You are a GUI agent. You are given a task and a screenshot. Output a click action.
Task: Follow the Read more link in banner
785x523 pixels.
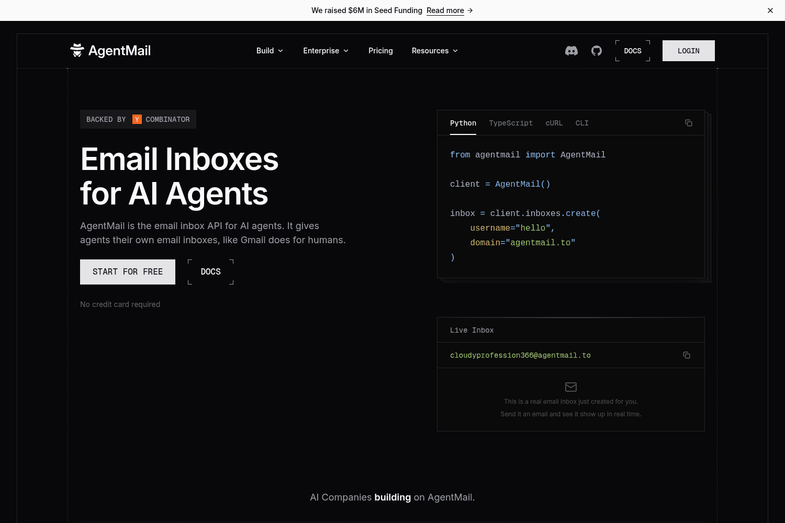(450, 10)
